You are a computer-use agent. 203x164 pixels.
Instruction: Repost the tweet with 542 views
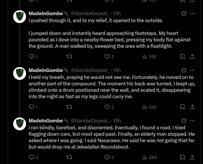click(x=70, y=107)
